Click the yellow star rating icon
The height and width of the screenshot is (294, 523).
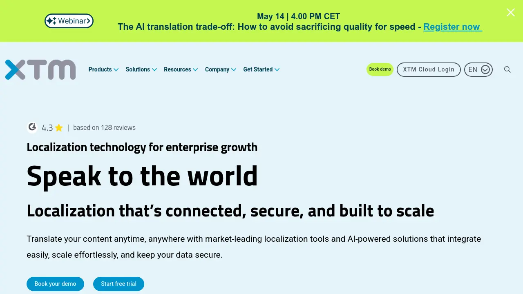point(59,128)
